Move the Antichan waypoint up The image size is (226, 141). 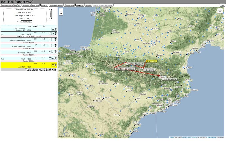pyautogui.click(x=53, y=65)
